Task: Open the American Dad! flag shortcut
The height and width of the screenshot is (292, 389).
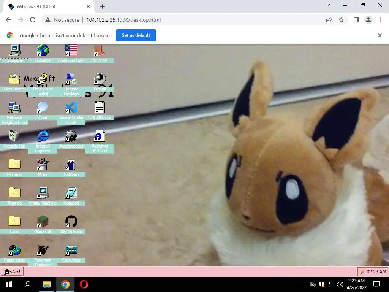Action: pos(71,51)
